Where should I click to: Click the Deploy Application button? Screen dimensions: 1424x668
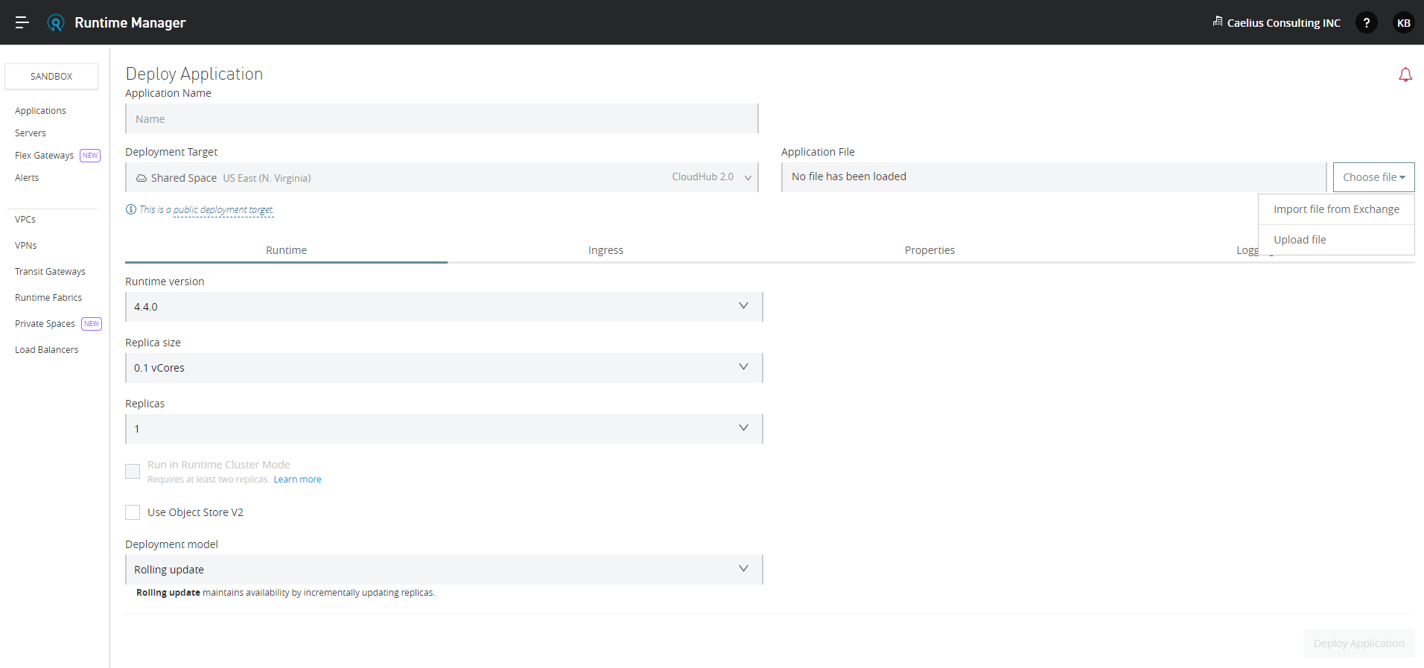point(1358,643)
